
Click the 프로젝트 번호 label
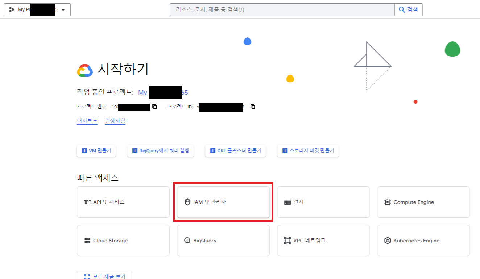pyautogui.click(x=92, y=107)
